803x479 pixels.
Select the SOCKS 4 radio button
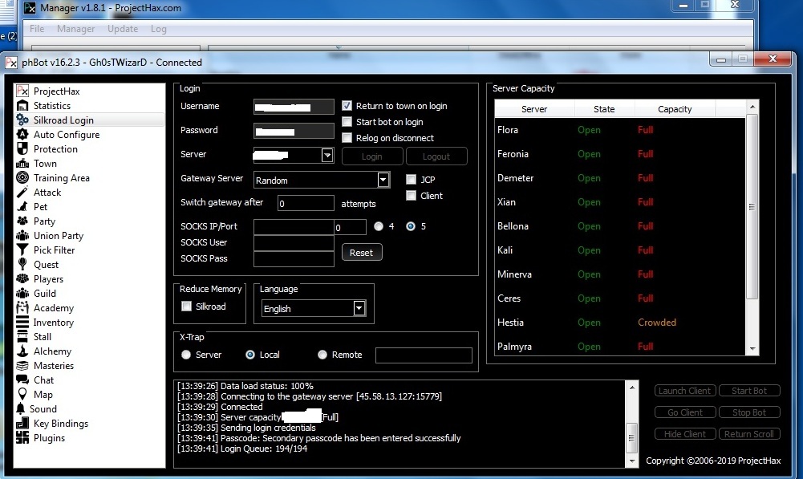pos(378,227)
